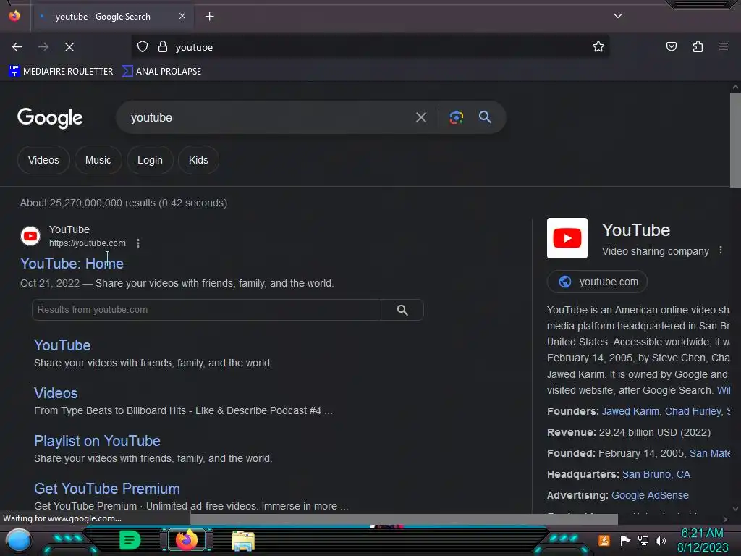Open the MEDIAFIRE ROULETTER bookmark

61,72
